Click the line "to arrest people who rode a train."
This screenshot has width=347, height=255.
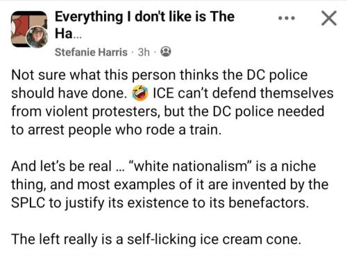click(117, 130)
